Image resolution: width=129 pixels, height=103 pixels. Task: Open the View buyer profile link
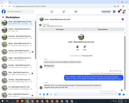[87, 56]
